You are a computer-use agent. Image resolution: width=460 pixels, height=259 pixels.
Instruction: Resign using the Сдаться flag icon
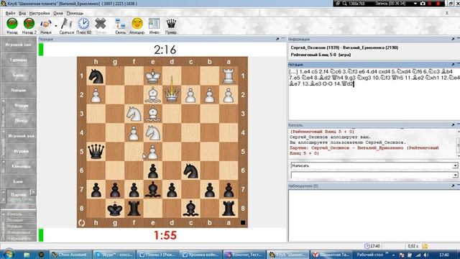(66, 24)
